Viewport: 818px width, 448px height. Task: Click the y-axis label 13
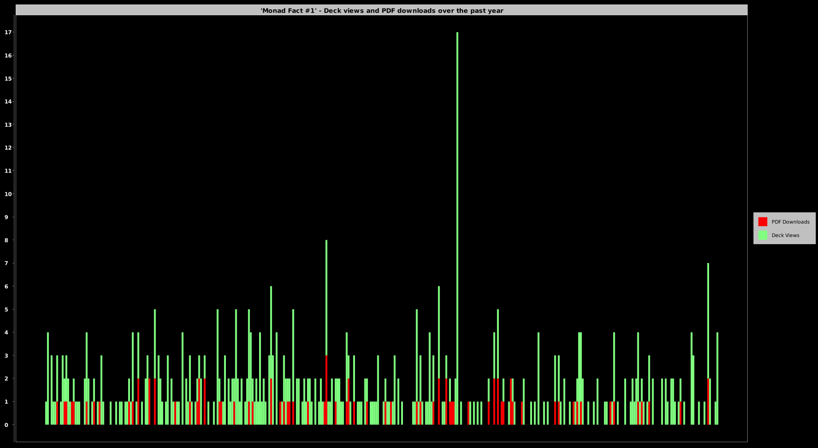tap(8, 125)
